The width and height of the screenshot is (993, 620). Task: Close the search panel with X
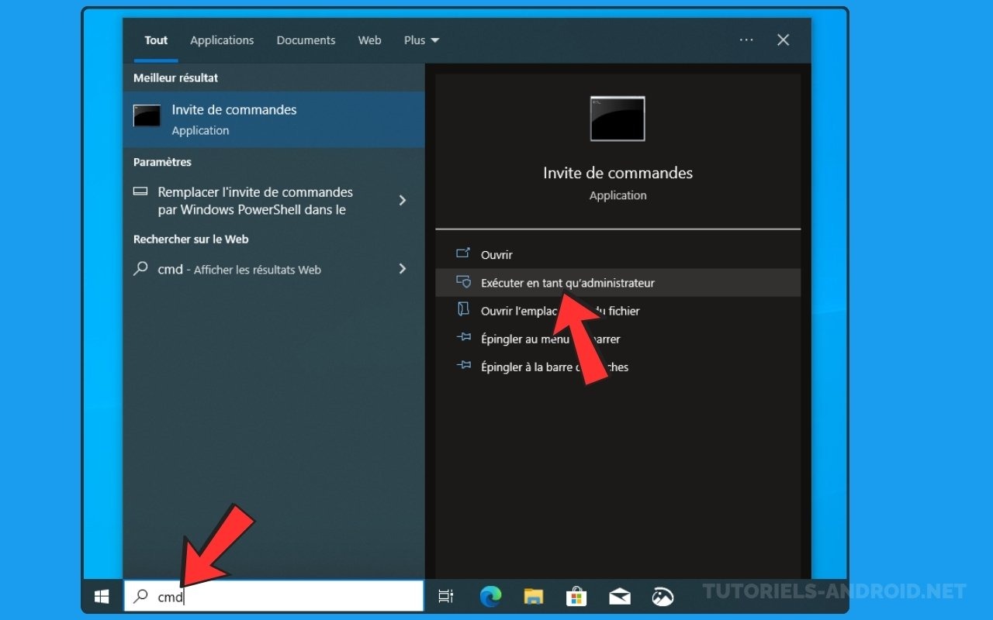[x=784, y=40]
